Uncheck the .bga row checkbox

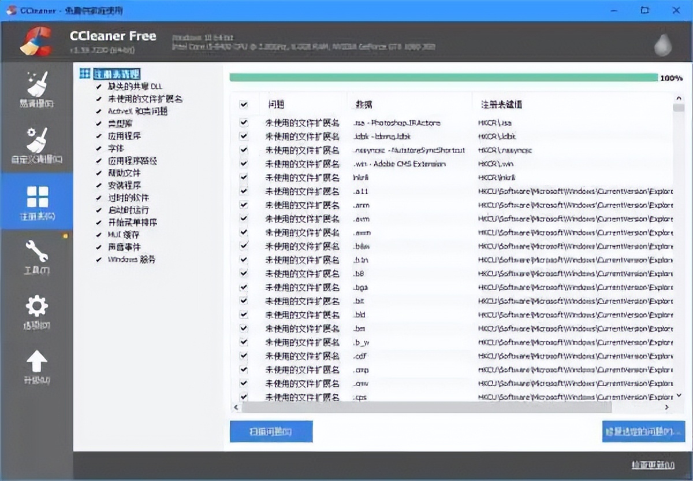click(243, 287)
